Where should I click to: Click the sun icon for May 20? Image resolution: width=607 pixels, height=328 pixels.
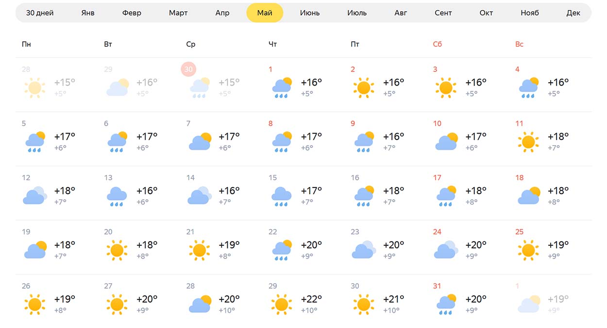pos(117,250)
